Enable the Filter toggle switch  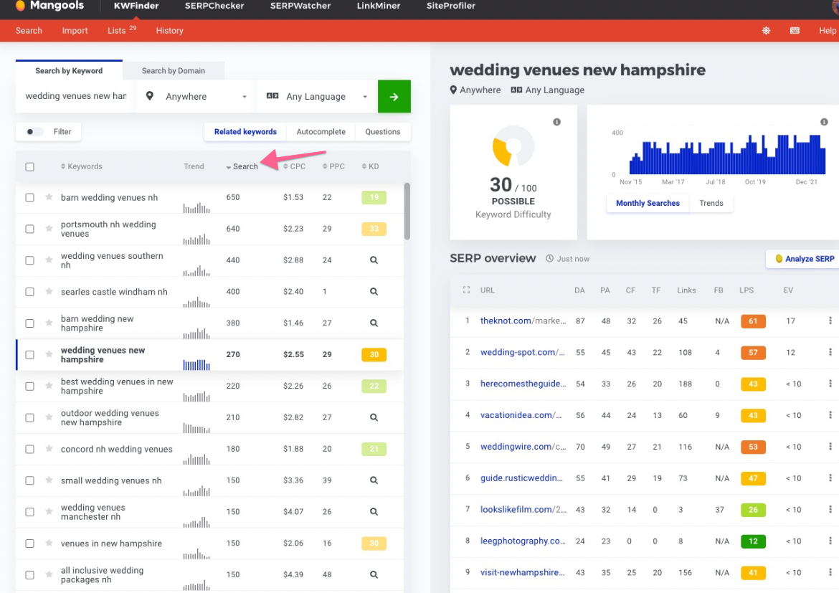coord(34,132)
